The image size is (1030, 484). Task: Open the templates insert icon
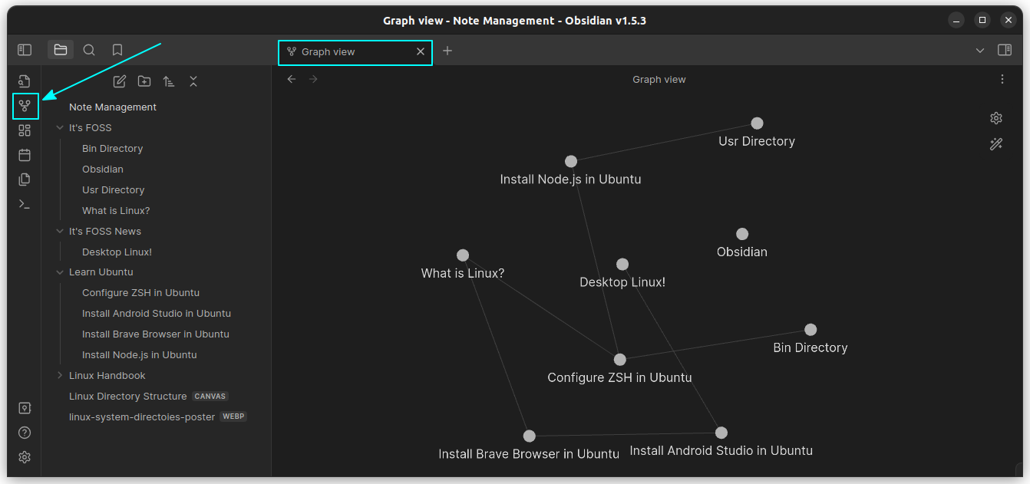[x=25, y=179]
